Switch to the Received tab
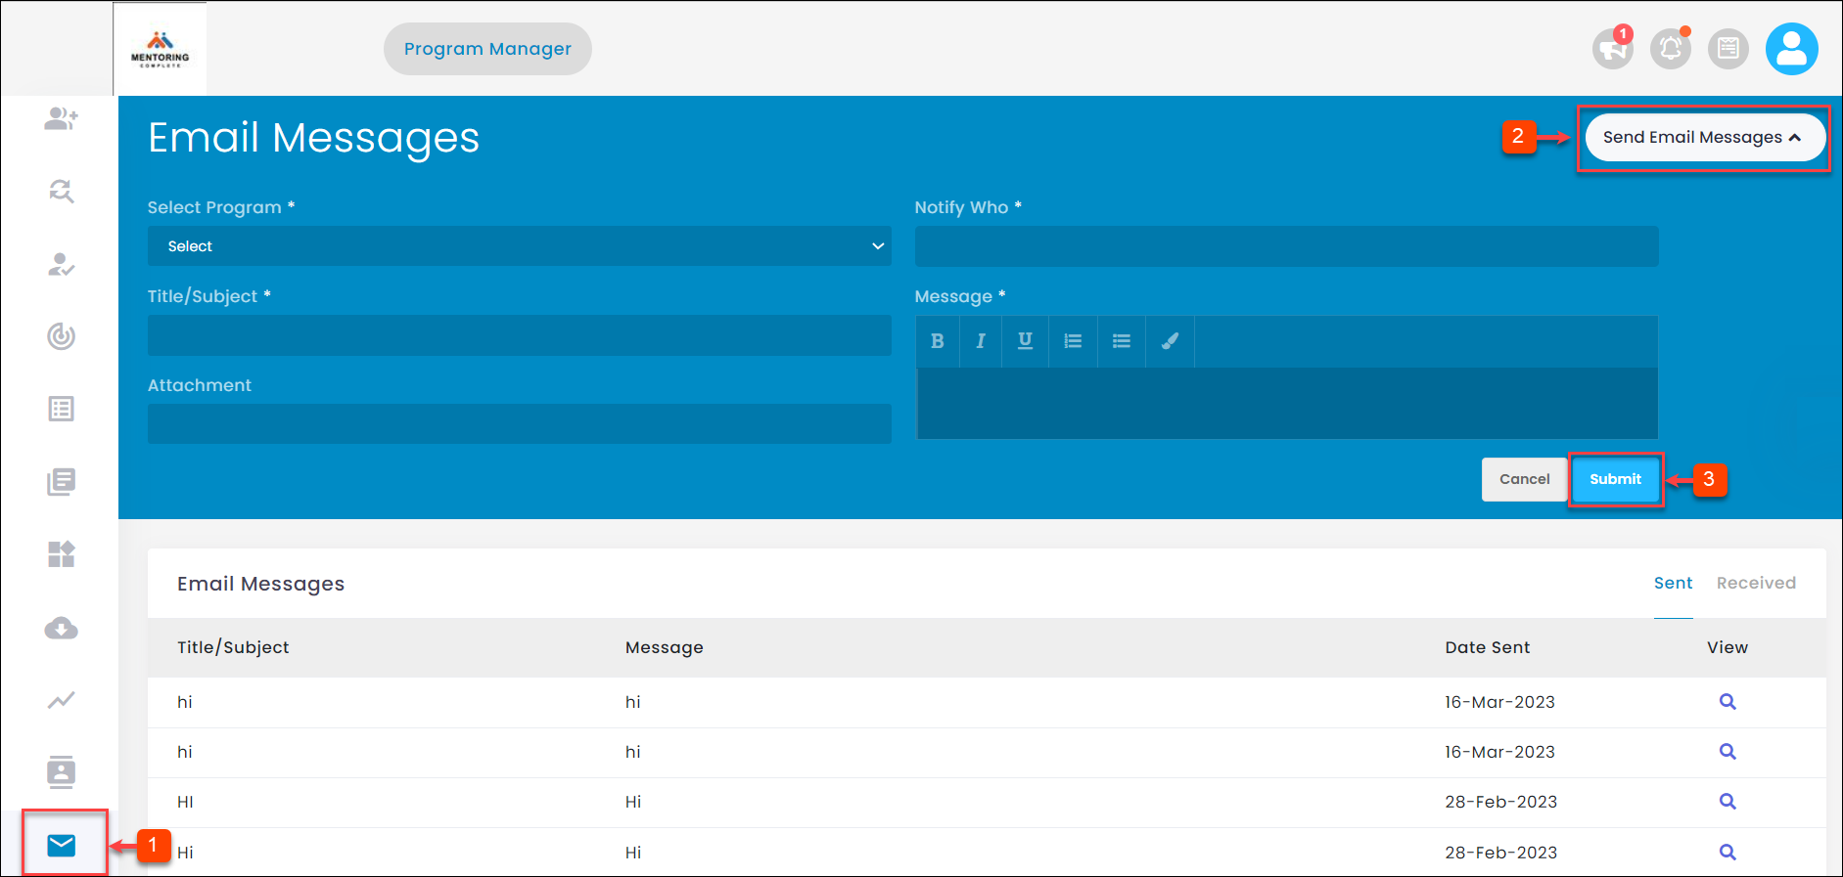The width and height of the screenshot is (1843, 877). click(x=1756, y=583)
